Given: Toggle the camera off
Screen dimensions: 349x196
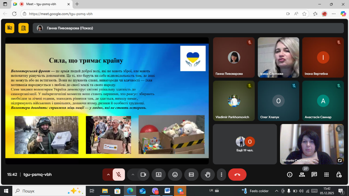Looking at the screenshot, I should tap(143, 174).
